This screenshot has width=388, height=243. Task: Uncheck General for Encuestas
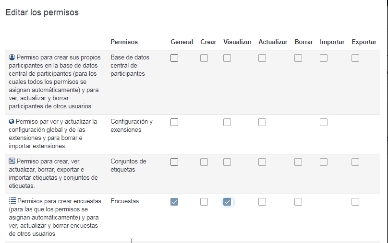point(174,202)
